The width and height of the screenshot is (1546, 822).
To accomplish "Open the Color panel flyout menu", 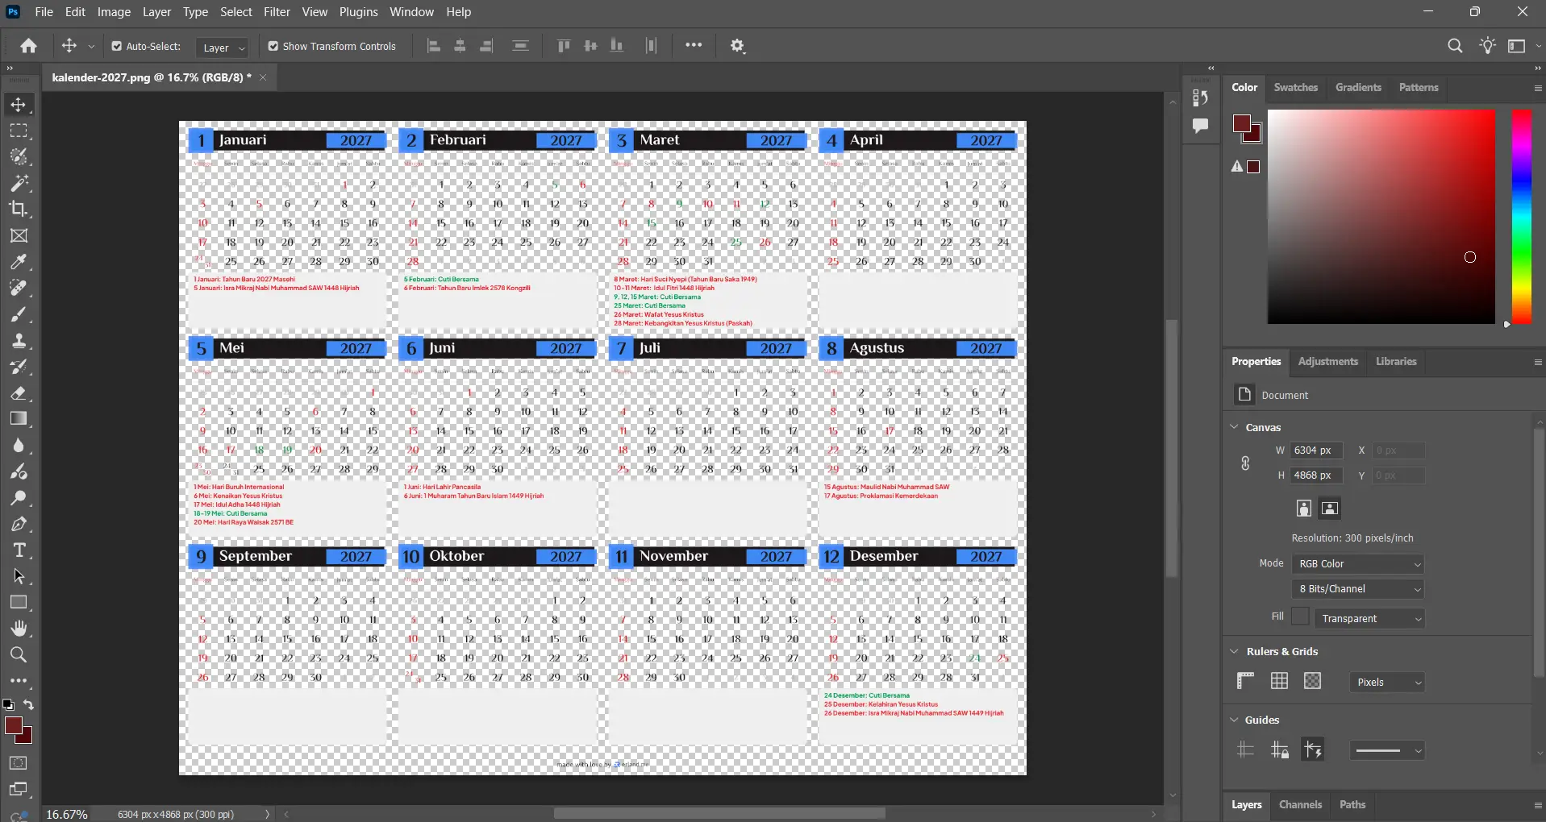I will [x=1537, y=88].
